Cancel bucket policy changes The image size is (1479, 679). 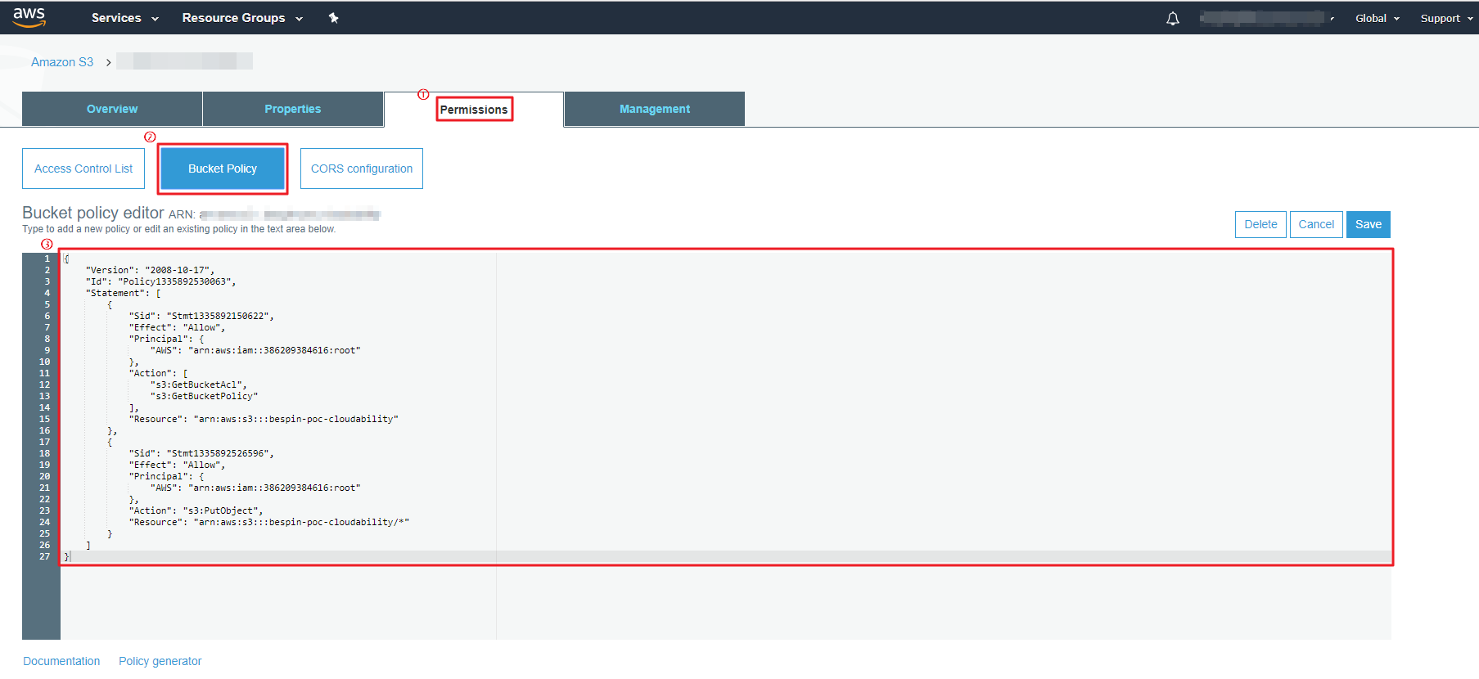(1315, 224)
